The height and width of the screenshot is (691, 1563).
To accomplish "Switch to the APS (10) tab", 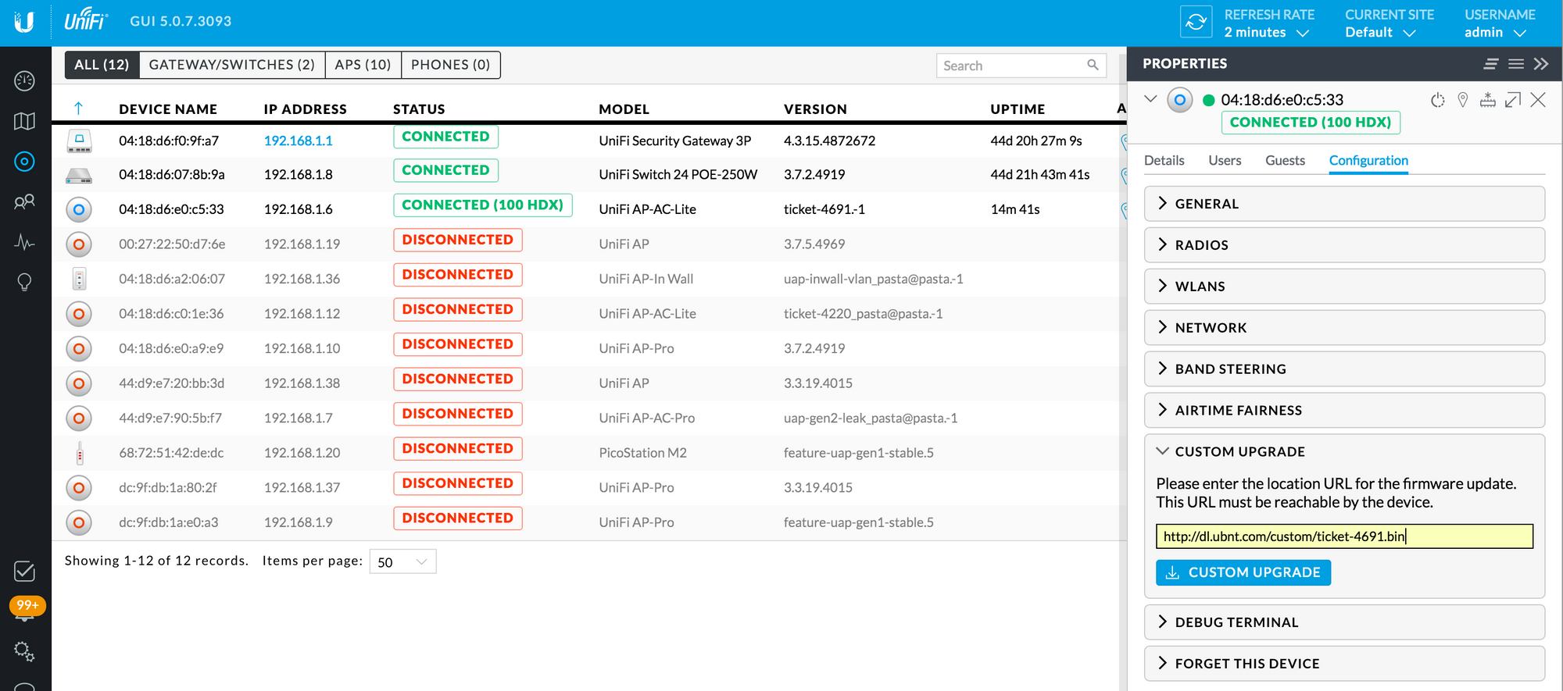I will [363, 65].
